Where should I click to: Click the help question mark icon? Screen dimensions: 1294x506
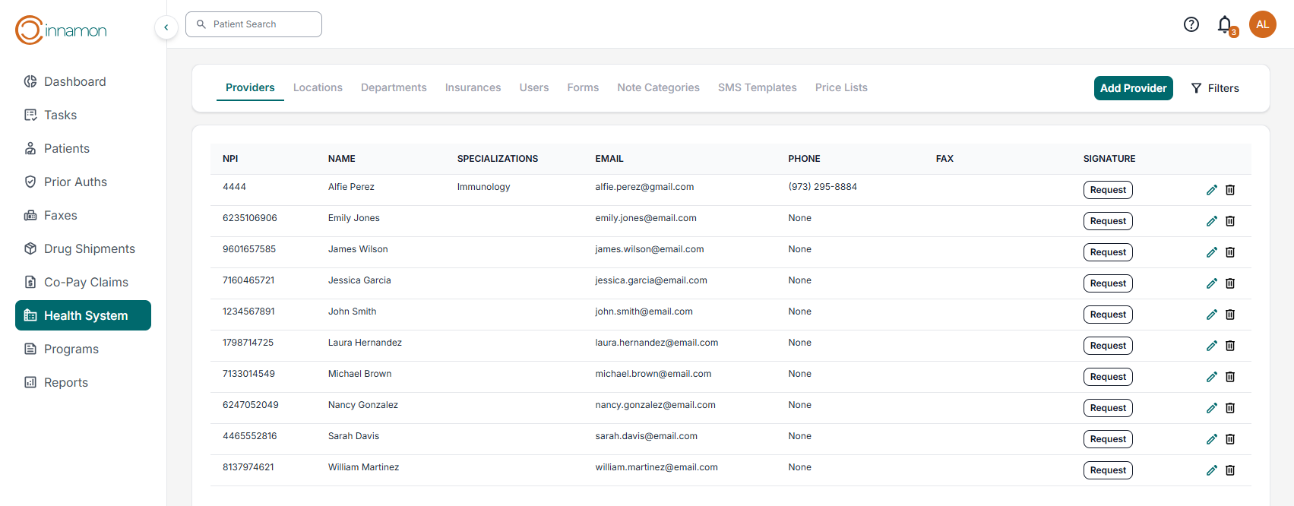1191,24
